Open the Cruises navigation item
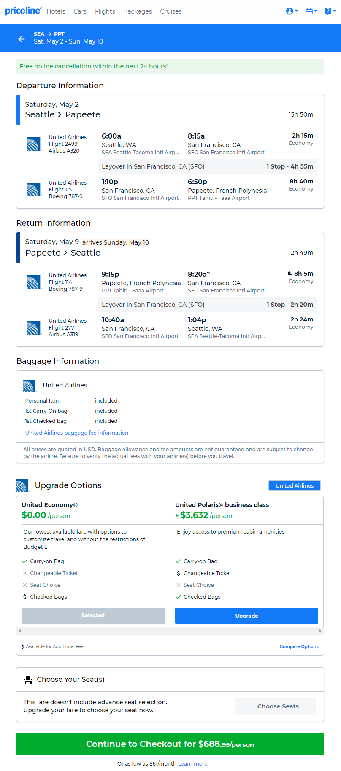This screenshot has width=341, height=771. click(171, 11)
